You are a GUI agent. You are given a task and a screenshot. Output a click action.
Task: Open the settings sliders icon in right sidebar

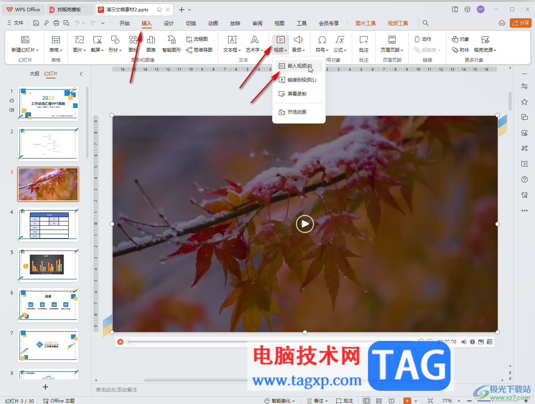coord(525,86)
